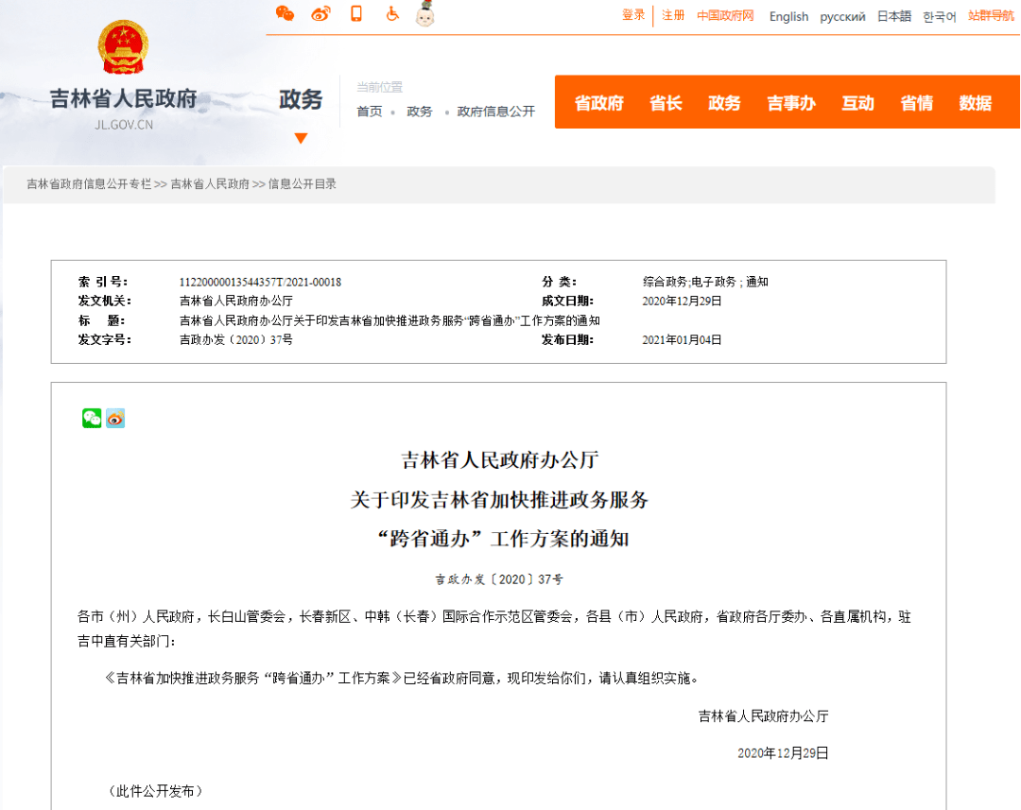This screenshot has width=1021, height=810.
Task: Click the article heading 吉林省人民政府办公厅
Action: coord(499,460)
